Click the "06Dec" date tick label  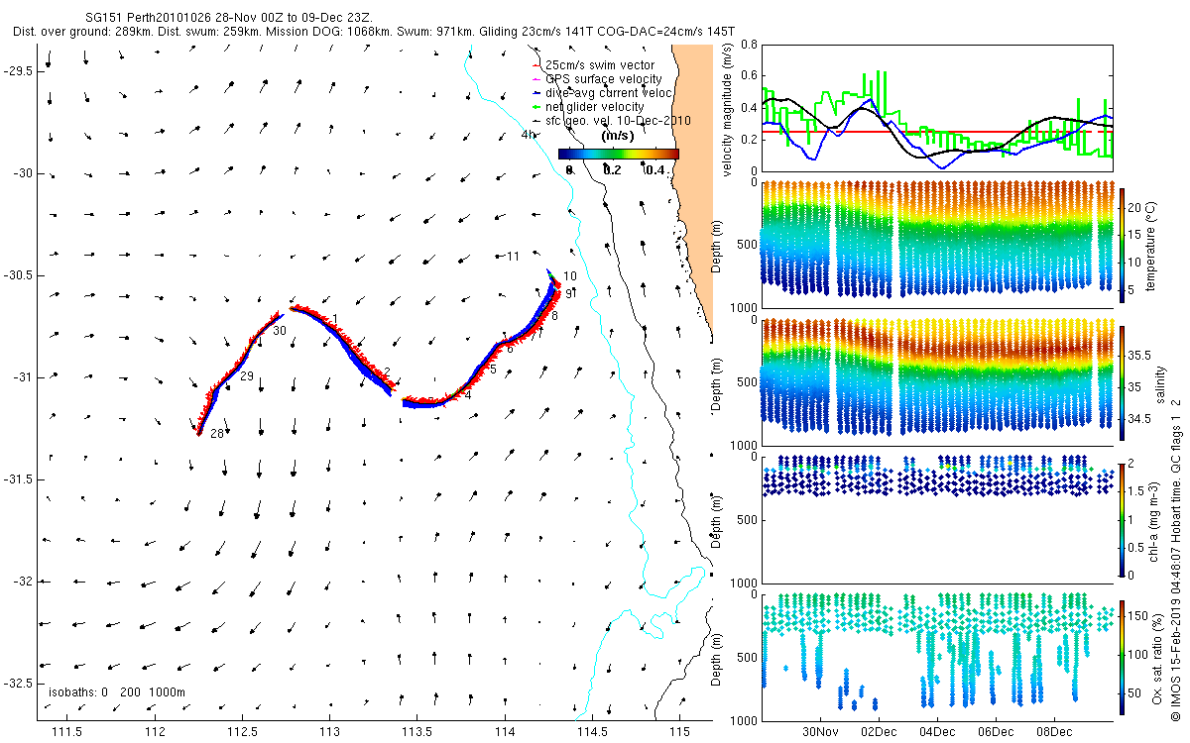tap(996, 732)
